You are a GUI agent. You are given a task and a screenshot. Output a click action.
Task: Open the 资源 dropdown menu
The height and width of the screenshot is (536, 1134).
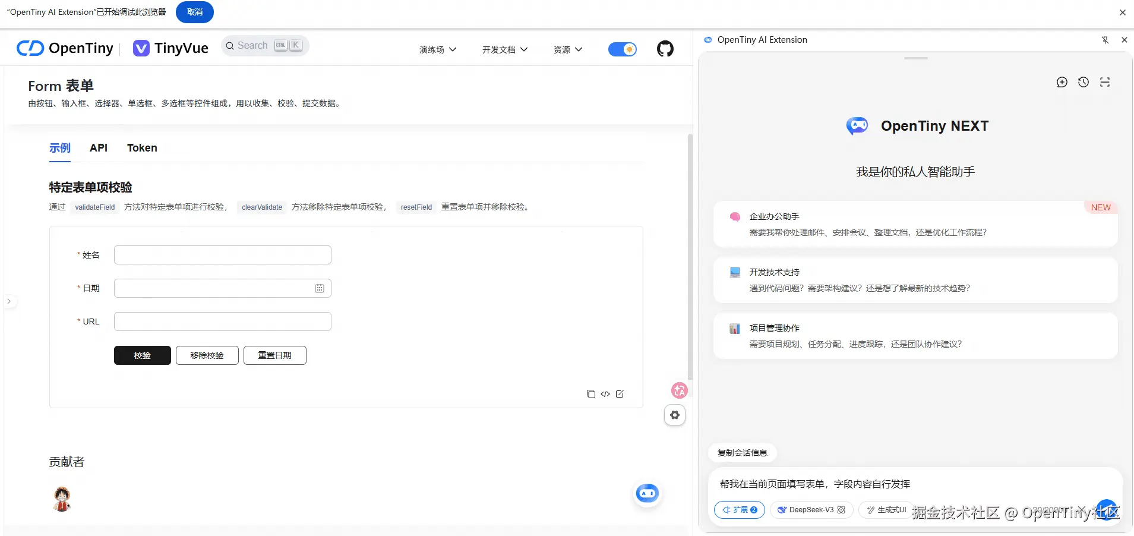coord(567,50)
